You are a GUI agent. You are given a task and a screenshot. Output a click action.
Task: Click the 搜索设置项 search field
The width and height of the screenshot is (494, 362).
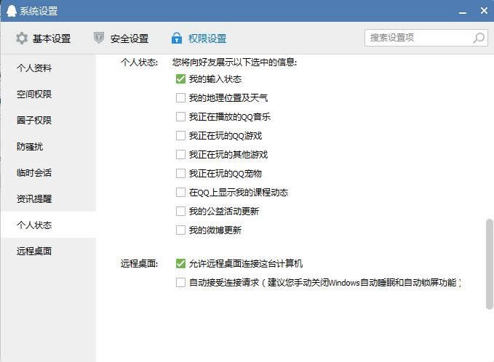418,38
